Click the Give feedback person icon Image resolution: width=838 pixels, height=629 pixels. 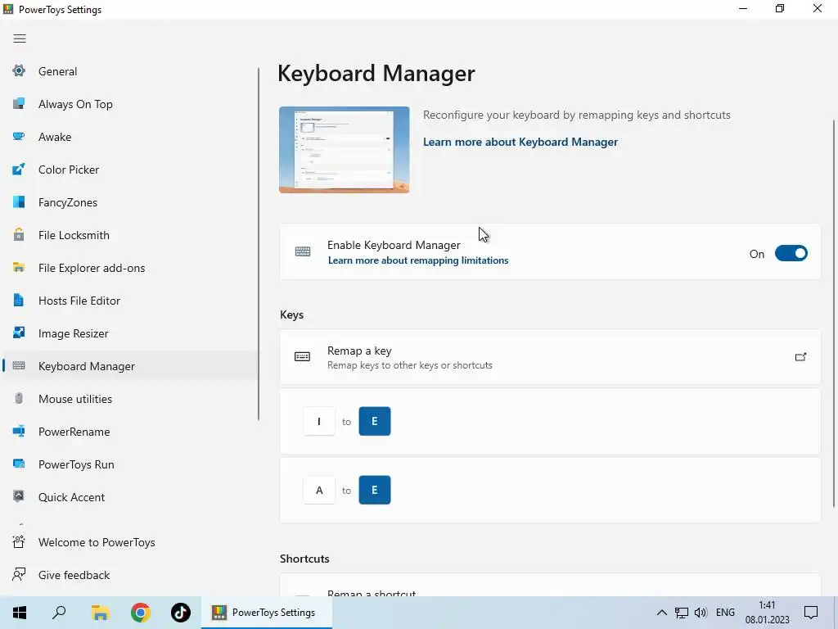point(19,574)
